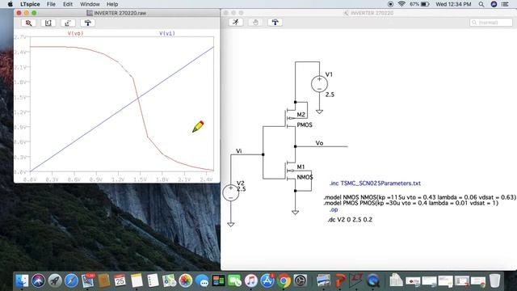Click the M1 NMOS transistor label
This screenshot has width=517, height=291.
pyautogui.click(x=301, y=167)
